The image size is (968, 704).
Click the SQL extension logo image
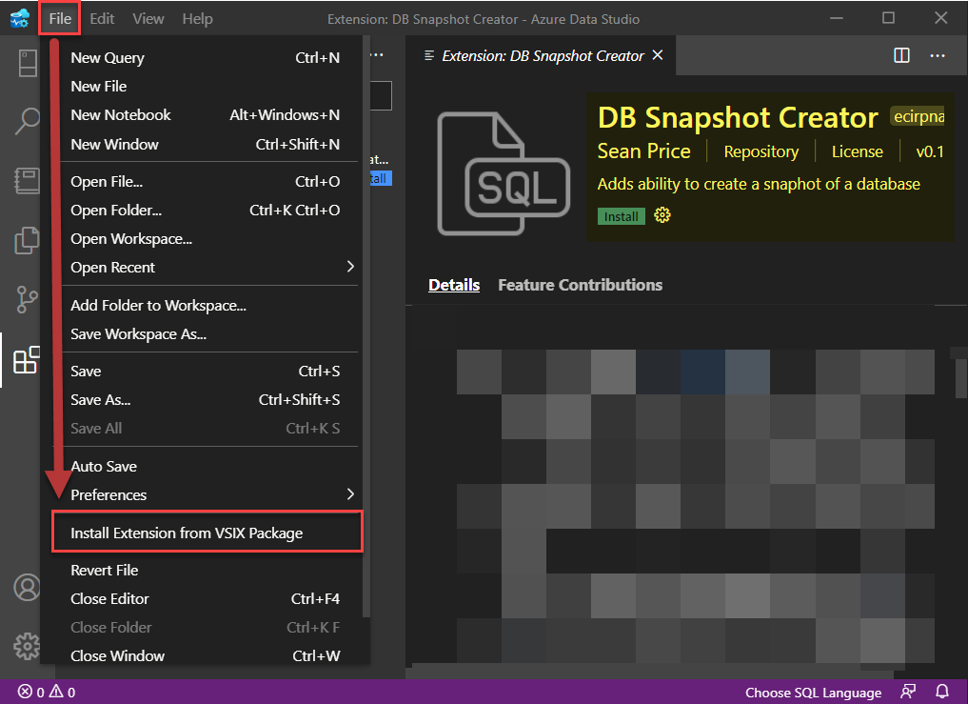point(504,173)
